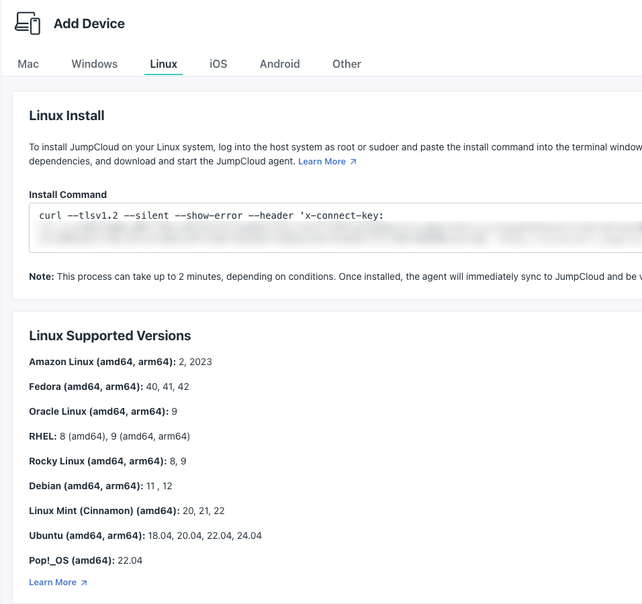Image resolution: width=642 pixels, height=604 pixels.
Task: Click the external-link arrow under Pop!_OS versions
Action: tap(84, 583)
